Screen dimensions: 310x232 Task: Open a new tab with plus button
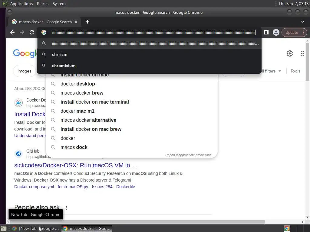coord(87,22)
